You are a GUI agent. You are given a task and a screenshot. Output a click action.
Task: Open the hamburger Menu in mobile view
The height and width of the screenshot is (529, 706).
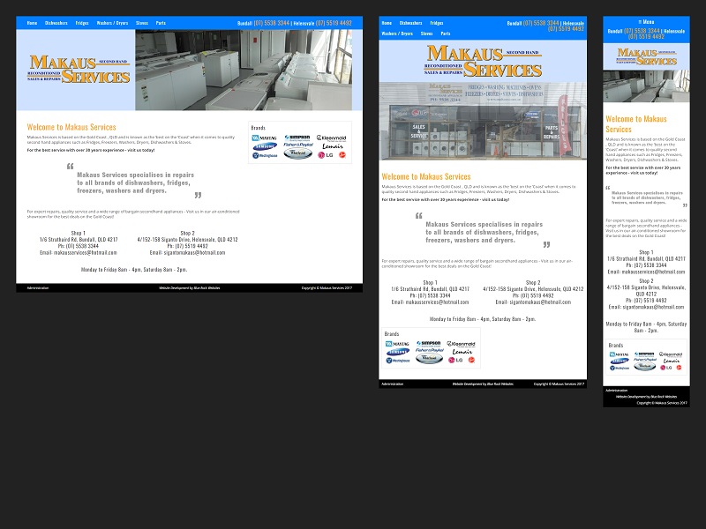646,21
